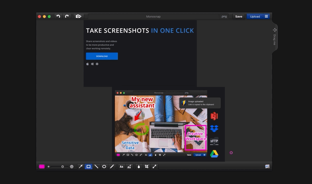Open the magenta color picker swatch
The height and width of the screenshot is (184, 312).
42,166
